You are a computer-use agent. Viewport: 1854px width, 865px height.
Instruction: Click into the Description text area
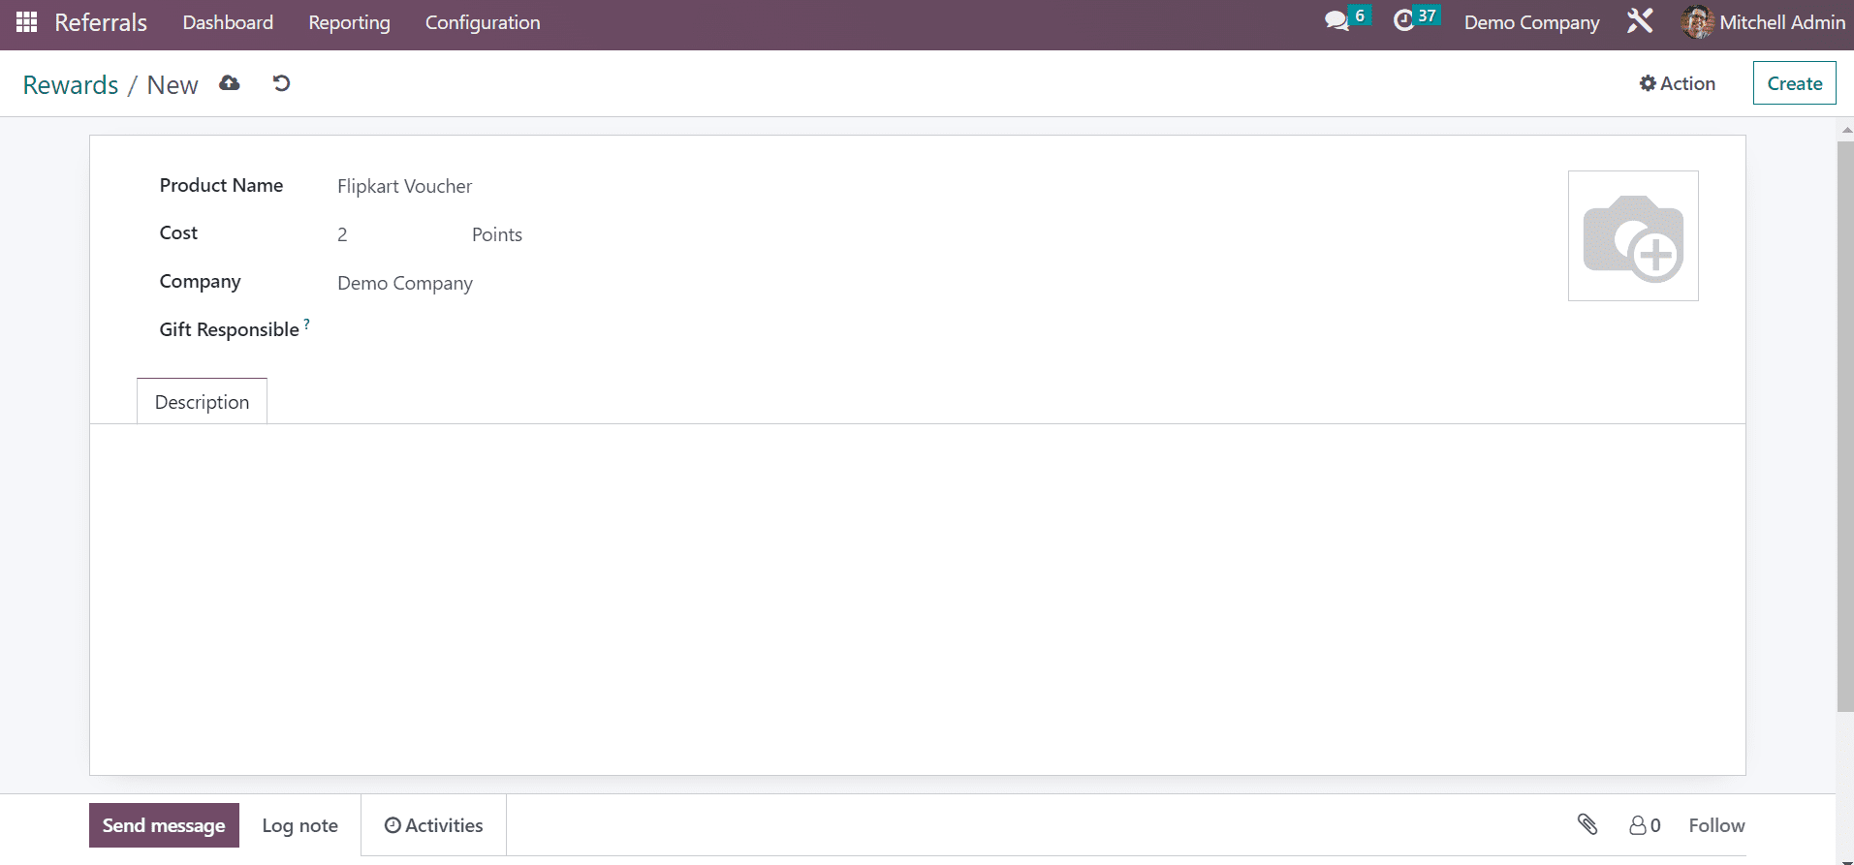coord(917,599)
